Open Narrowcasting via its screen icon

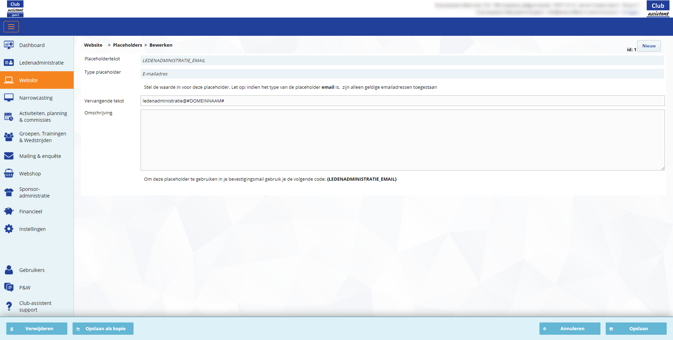pyautogui.click(x=9, y=98)
